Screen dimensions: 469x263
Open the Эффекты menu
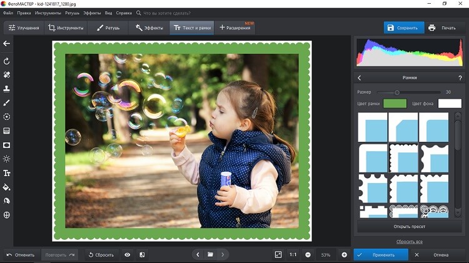(92, 12)
